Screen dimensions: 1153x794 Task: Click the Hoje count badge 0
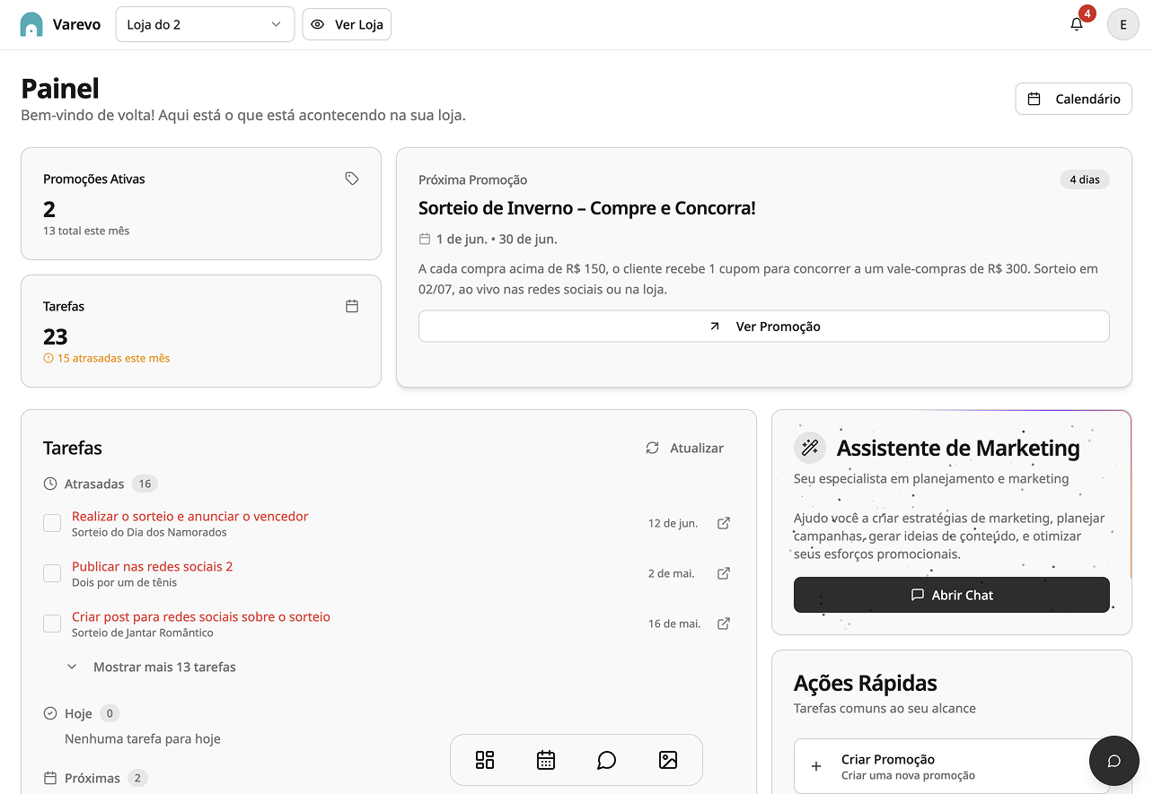[110, 713]
